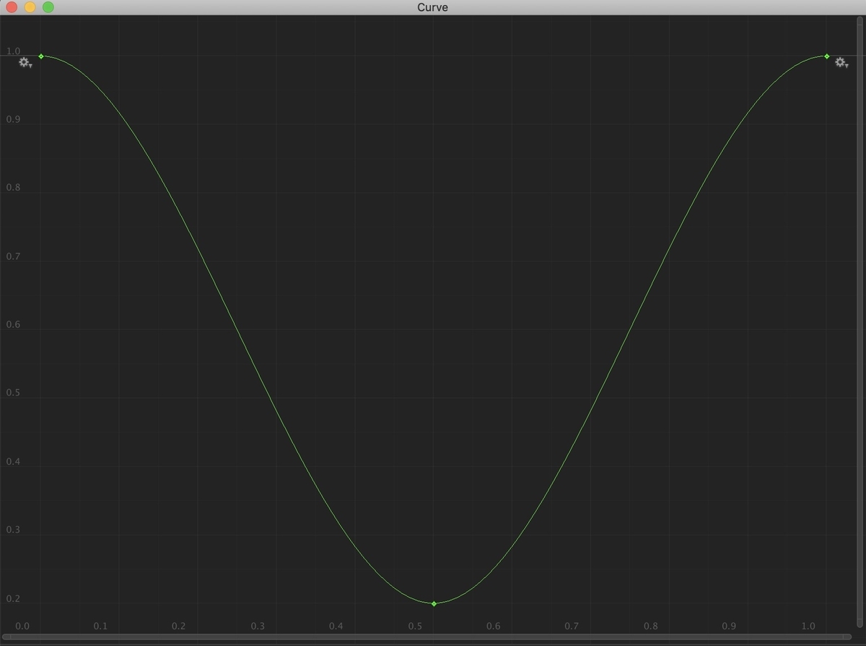This screenshot has height=646, width=866.
Task: Click the 0.3 label on the horizontal axis
Action: [x=258, y=626]
